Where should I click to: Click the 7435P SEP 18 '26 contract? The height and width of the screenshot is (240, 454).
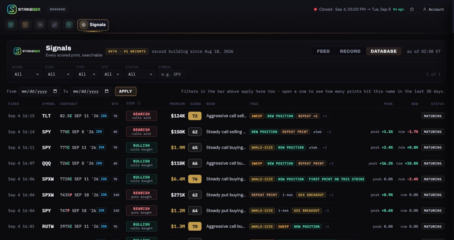(x=79, y=195)
